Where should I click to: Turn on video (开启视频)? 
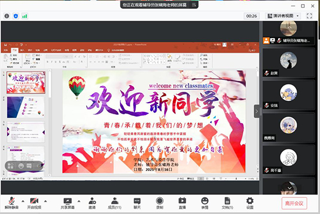coord(34,203)
